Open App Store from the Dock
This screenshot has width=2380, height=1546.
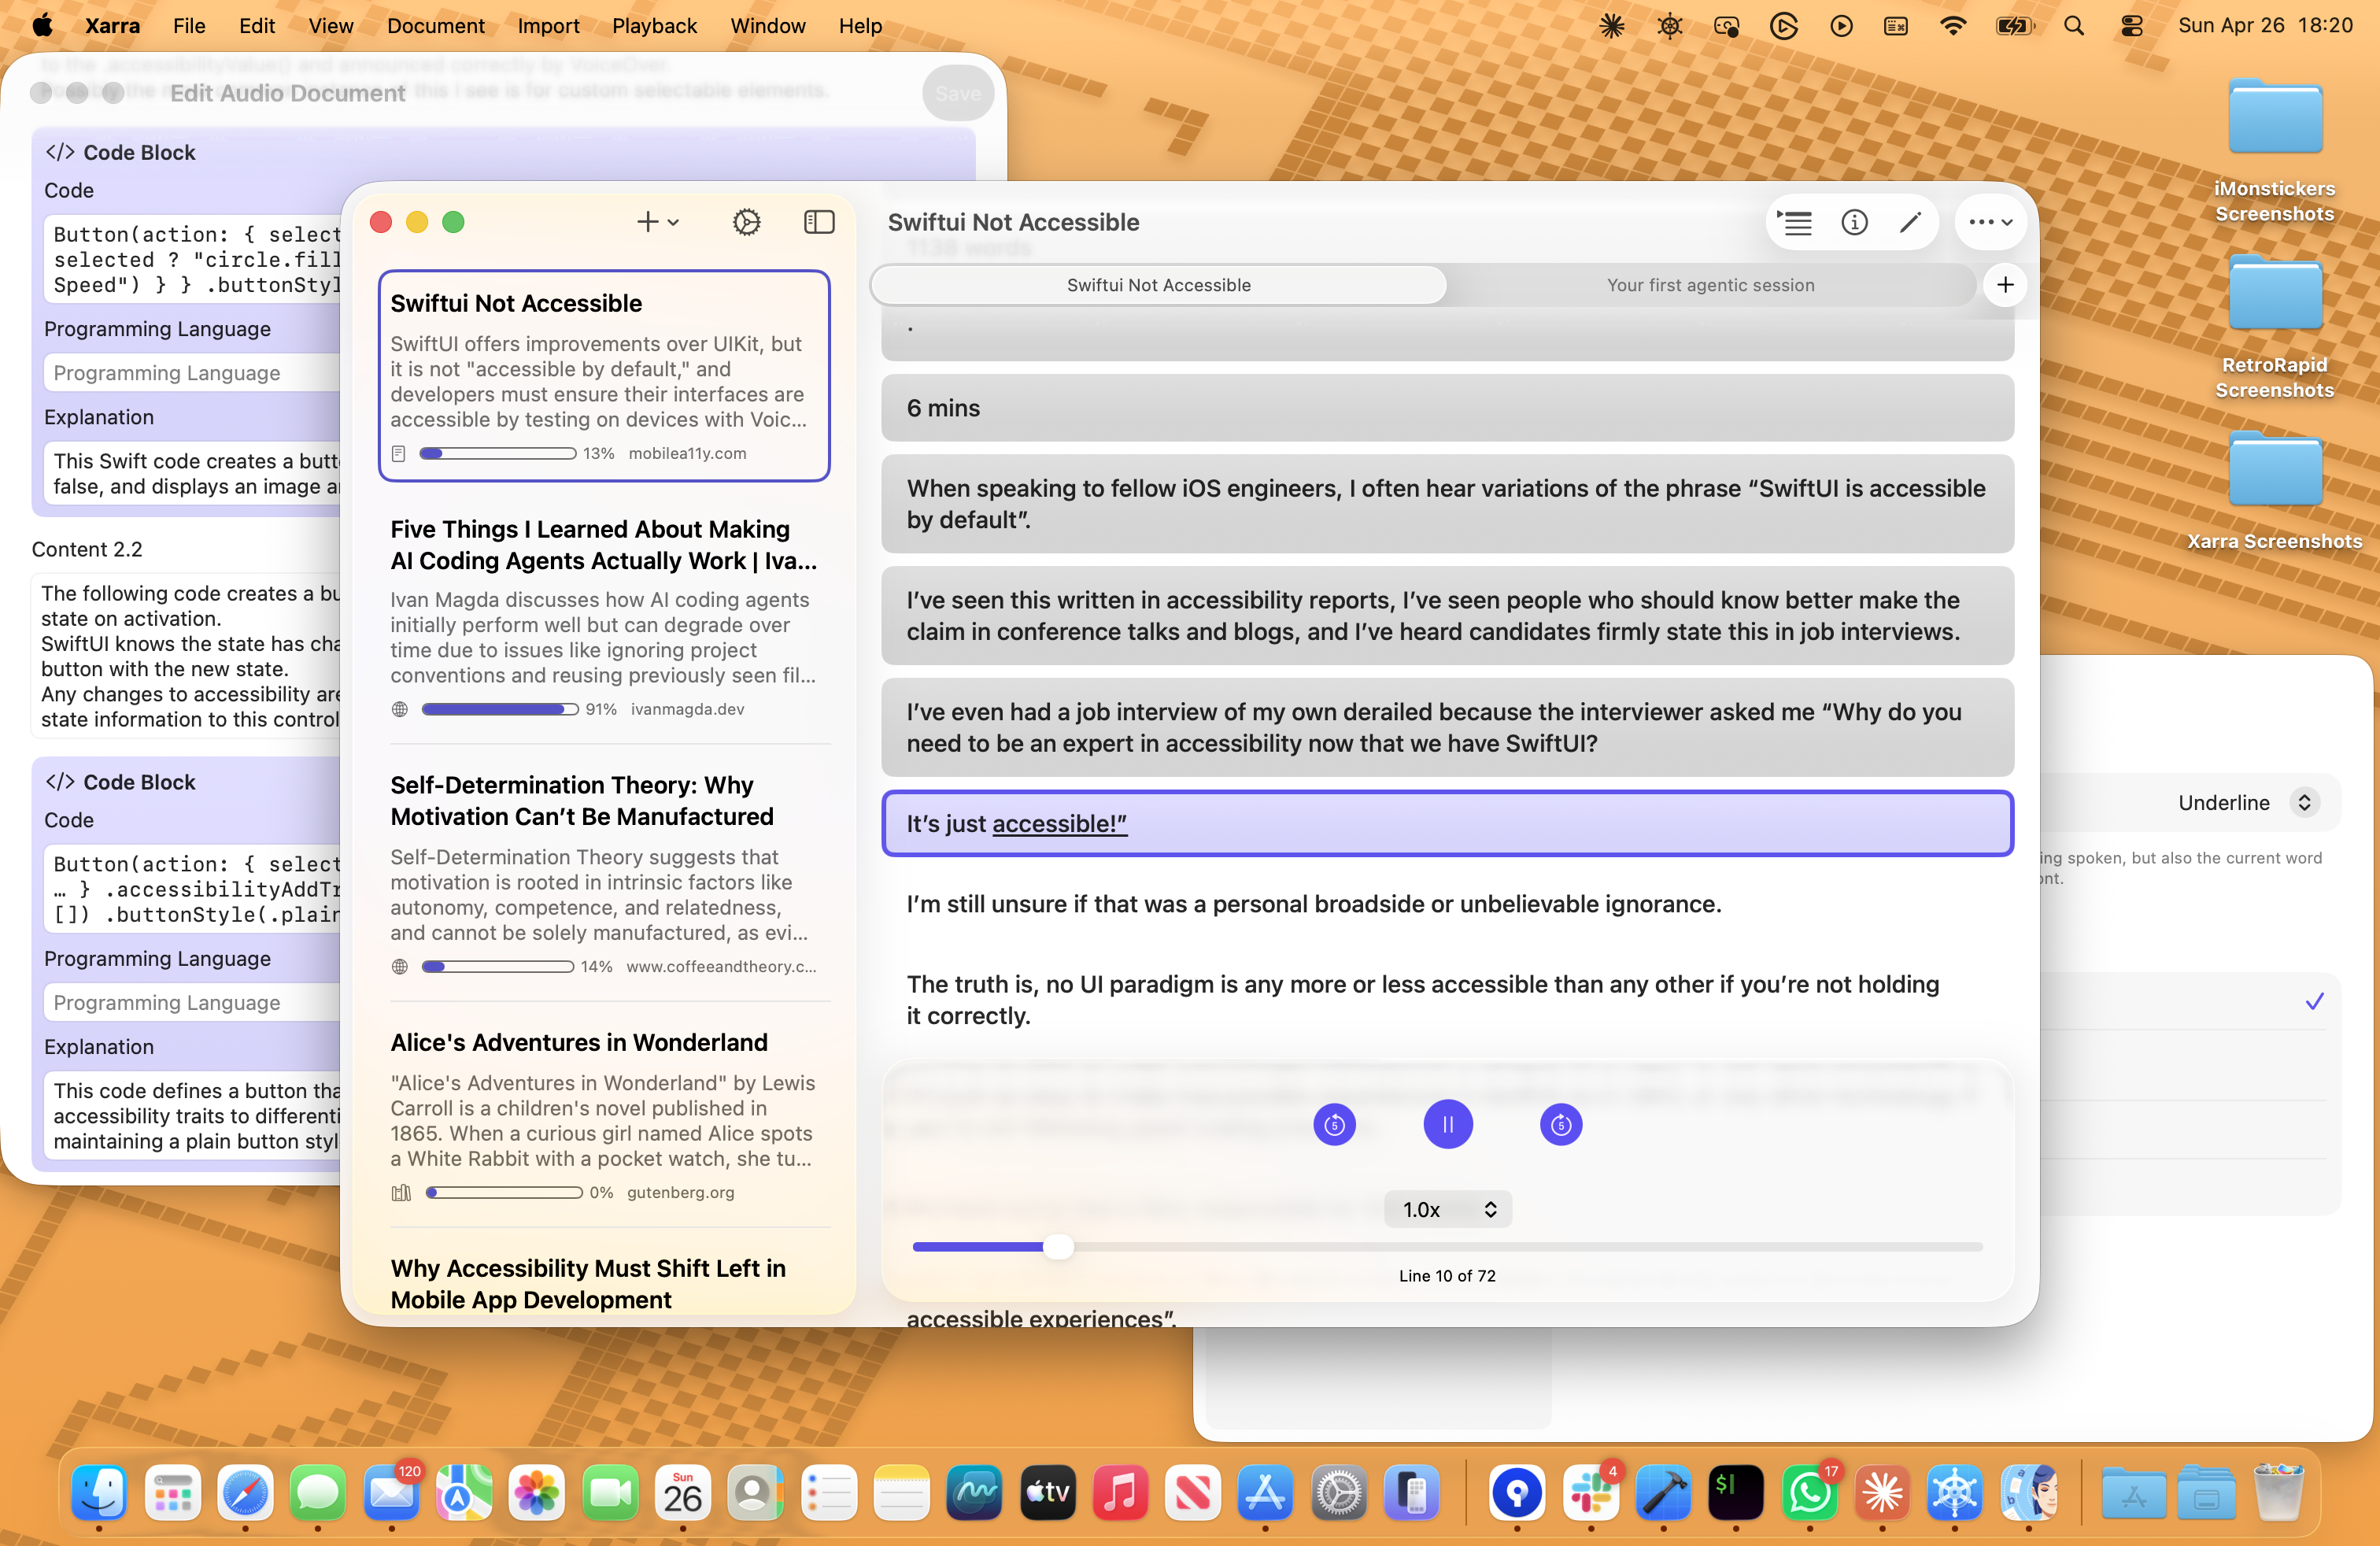pyautogui.click(x=1265, y=1493)
